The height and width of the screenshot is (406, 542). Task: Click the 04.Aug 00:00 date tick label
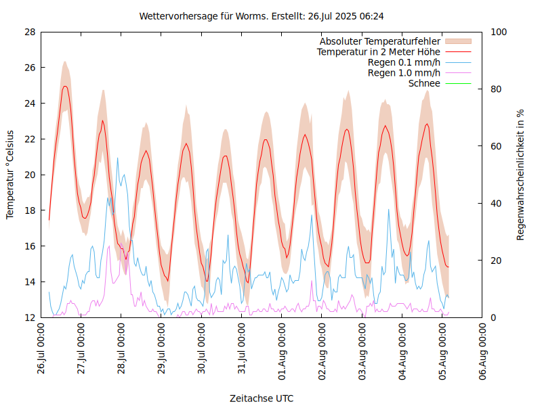402,349
